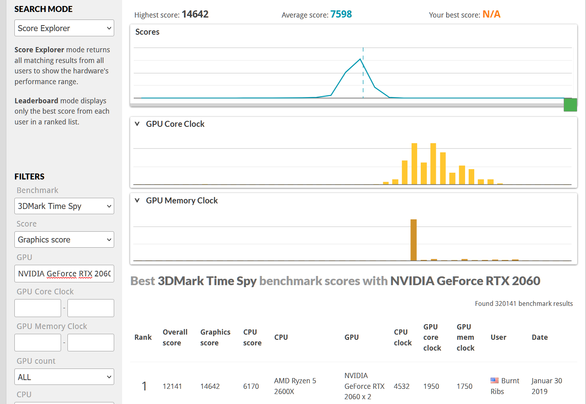The image size is (586, 404).
Task: Sort by the CPU score column header
Action: (252, 337)
